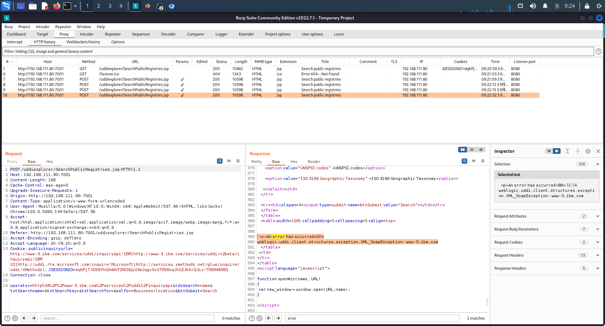Expand Request Headers section
The height and width of the screenshot is (326, 605).
(598, 255)
